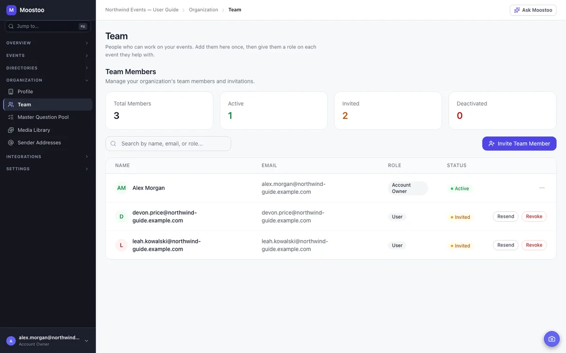The image size is (566, 353).
Task: Click the add-user icon on Invite button
Action: 491,144
